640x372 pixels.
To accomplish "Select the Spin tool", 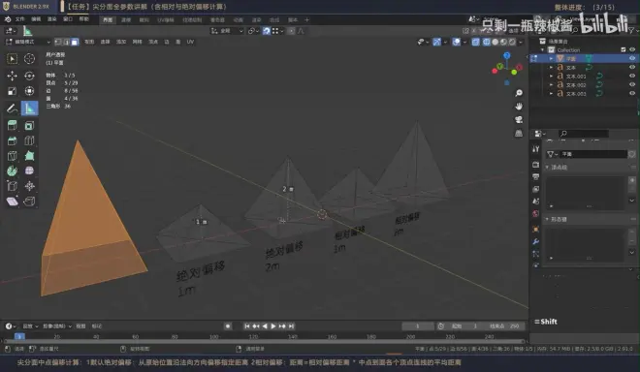I will 12,170.
